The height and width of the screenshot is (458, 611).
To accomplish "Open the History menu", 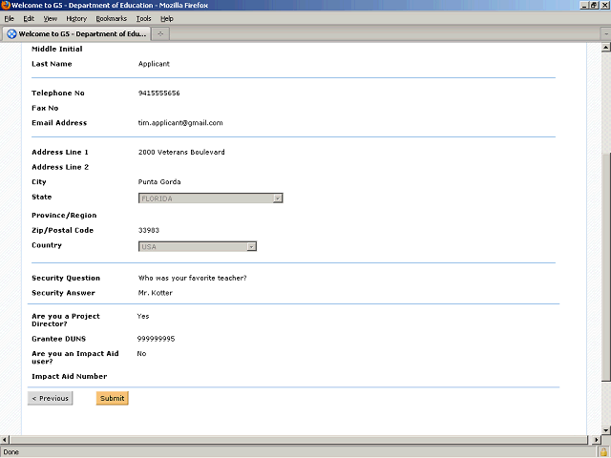I will 76,19.
